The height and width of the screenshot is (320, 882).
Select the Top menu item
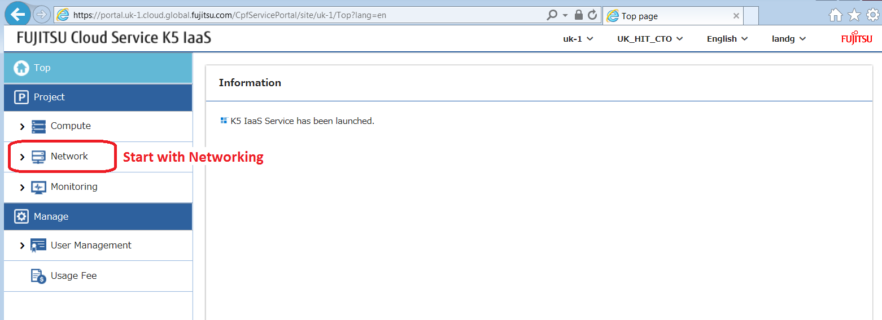pos(98,68)
